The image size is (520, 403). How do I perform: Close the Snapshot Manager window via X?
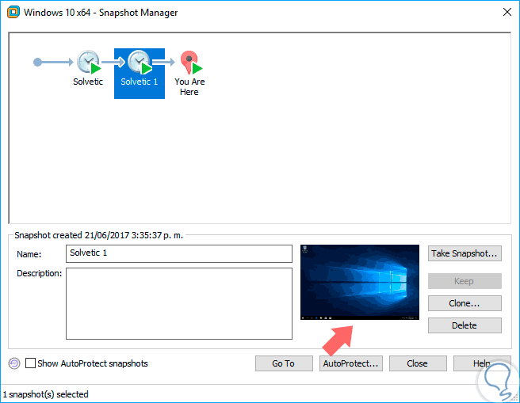click(x=507, y=12)
